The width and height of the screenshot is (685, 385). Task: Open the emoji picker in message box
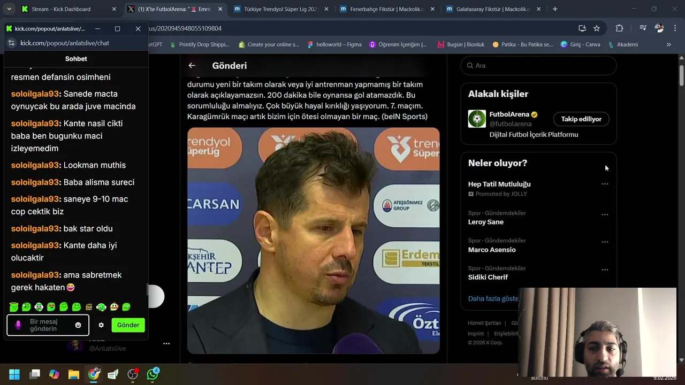[78, 325]
